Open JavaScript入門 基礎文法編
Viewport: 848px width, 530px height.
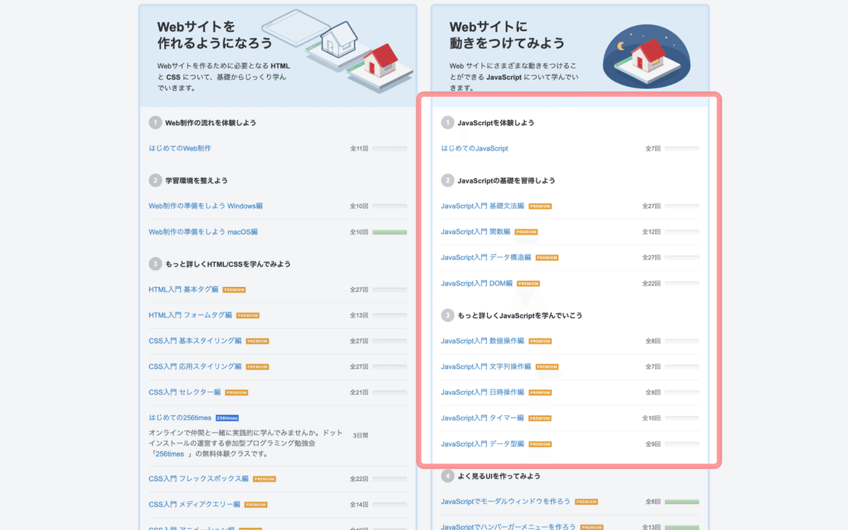pos(483,206)
